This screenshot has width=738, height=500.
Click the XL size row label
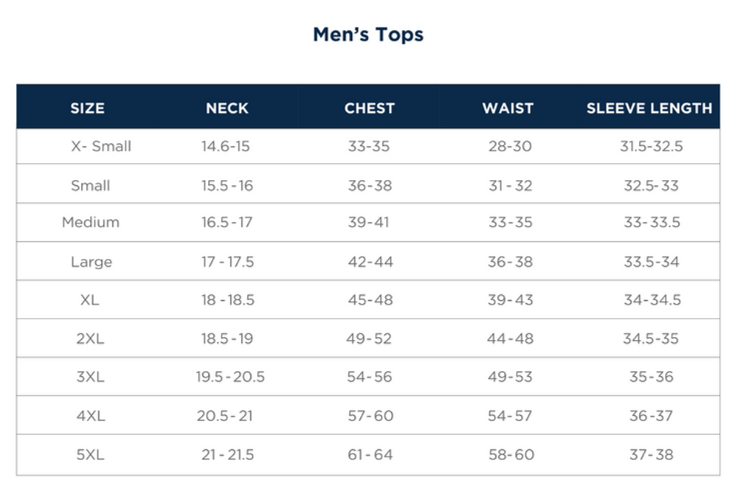[x=89, y=300]
